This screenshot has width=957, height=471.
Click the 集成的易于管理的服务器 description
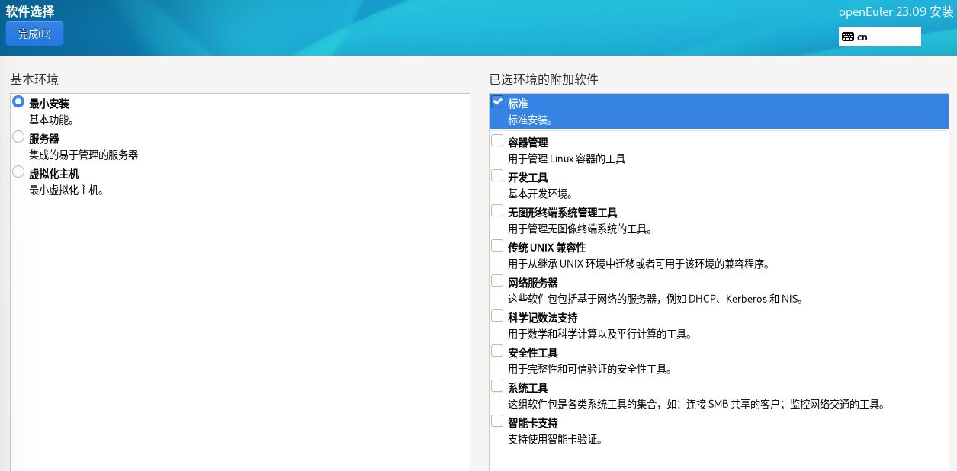tap(84, 155)
